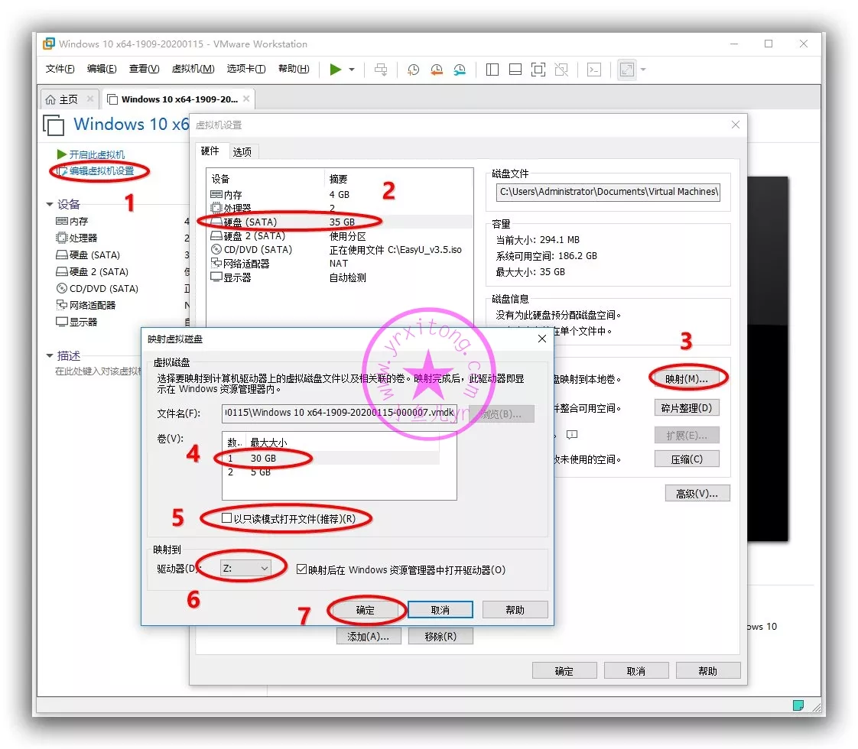The width and height of the screenshot is (858, 749).
Task: Click the green power on toolbar icon
Action: pyautogui.click(x=335, y=70)
